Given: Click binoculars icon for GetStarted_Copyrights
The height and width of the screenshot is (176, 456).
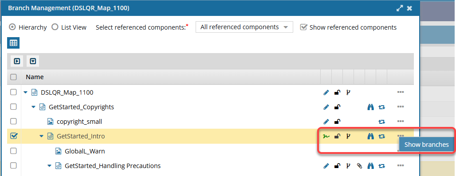Looking at the screenshot, I should (370, 107).
